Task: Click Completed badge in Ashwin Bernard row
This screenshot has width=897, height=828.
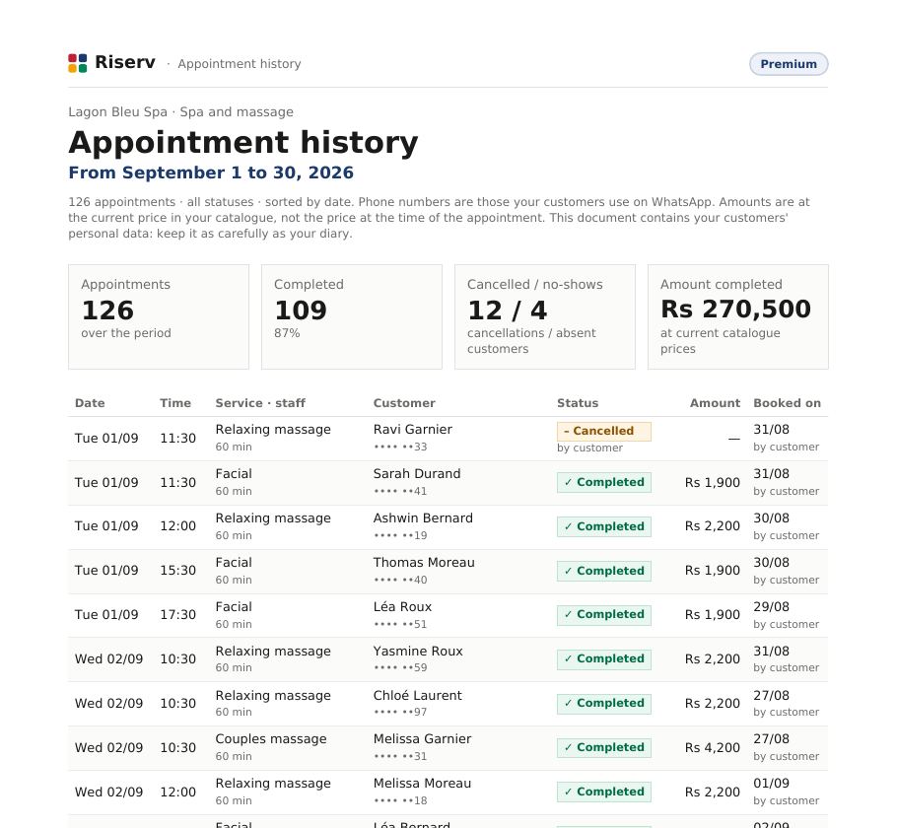Action: tap(604, 526)
